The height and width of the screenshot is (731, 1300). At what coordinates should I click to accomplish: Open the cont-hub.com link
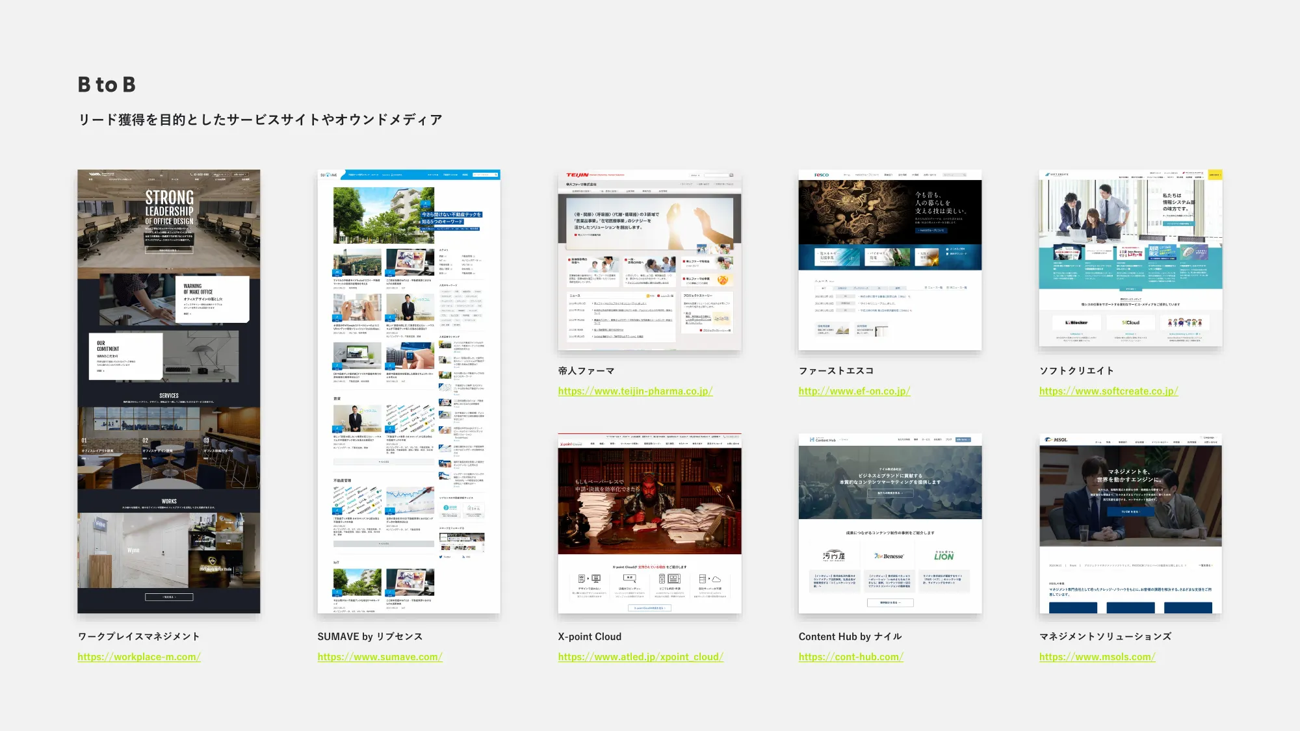[x=851, y=657]
